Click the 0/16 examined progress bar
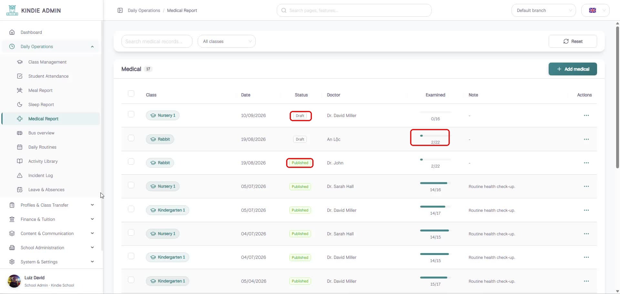Screen dimensions: 620x294 [x=435, y=112]
